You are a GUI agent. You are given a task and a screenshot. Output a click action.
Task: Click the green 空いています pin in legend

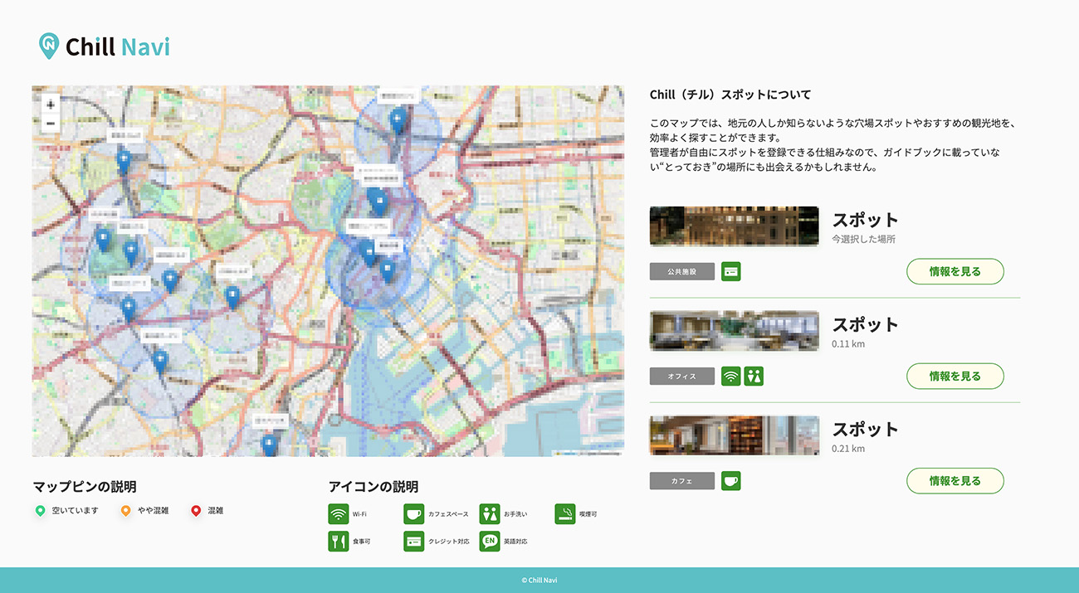coord(40,511)
